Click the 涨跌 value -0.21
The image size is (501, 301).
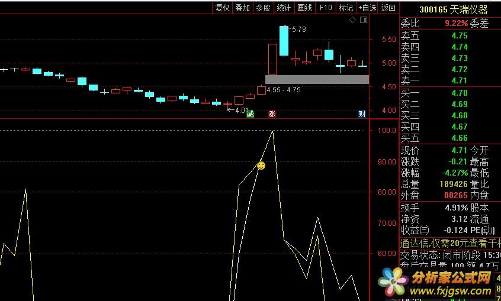pos(458,161)
